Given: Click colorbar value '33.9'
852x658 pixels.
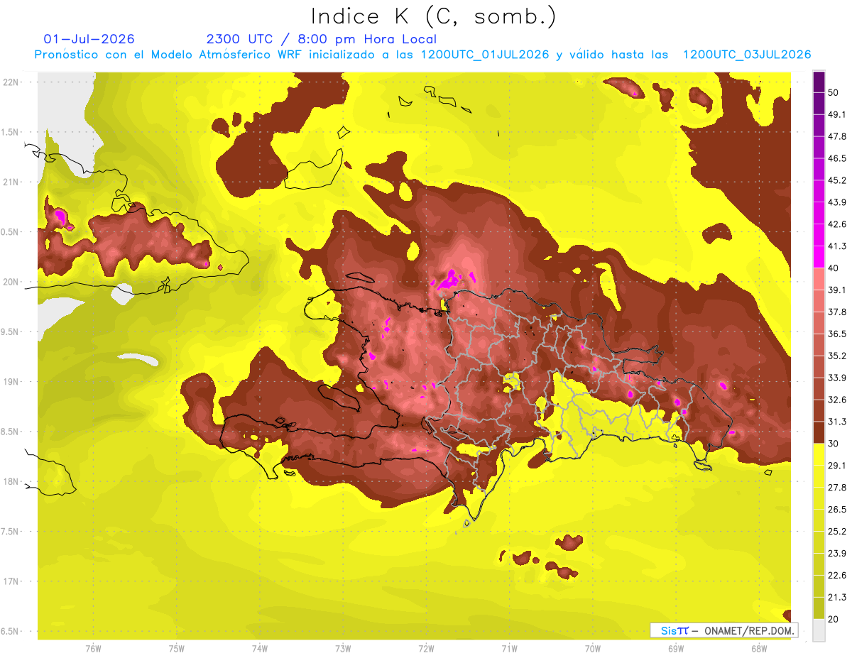Looking at the screenshot, I should (837, 378).
